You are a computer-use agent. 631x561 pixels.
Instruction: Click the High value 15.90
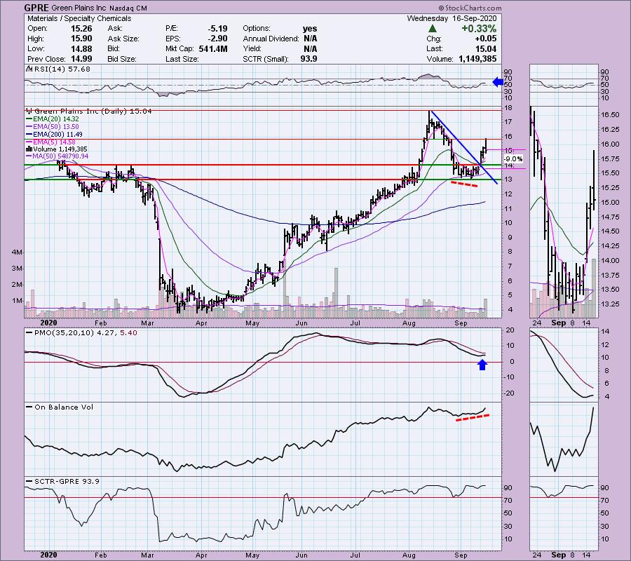[x=81, y=39]
